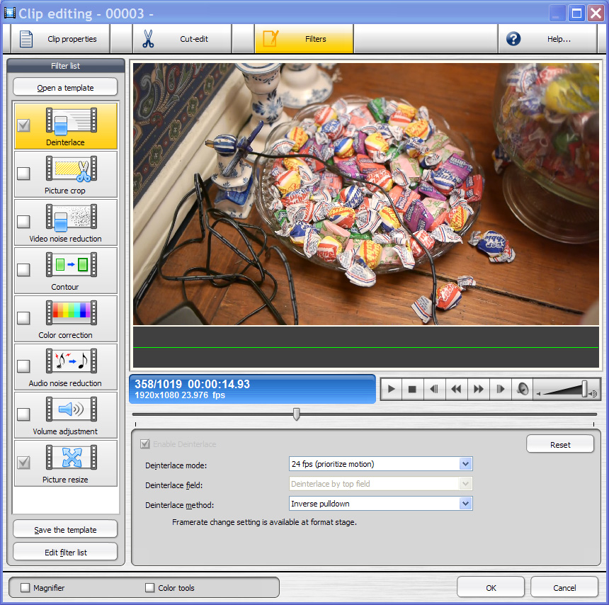Click Save the template button
Image resolution: width=609 pixels, height=605 pixels.
coord(65,530)
